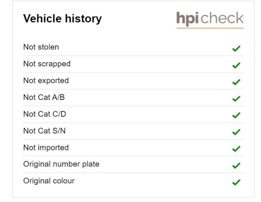The image size is (261, 202).
Task: Click the green checkmark beside Not scrapped
Action: point(236,65)
